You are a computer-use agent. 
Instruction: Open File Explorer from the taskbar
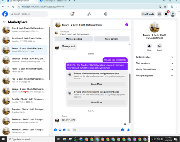pos(65,139)
